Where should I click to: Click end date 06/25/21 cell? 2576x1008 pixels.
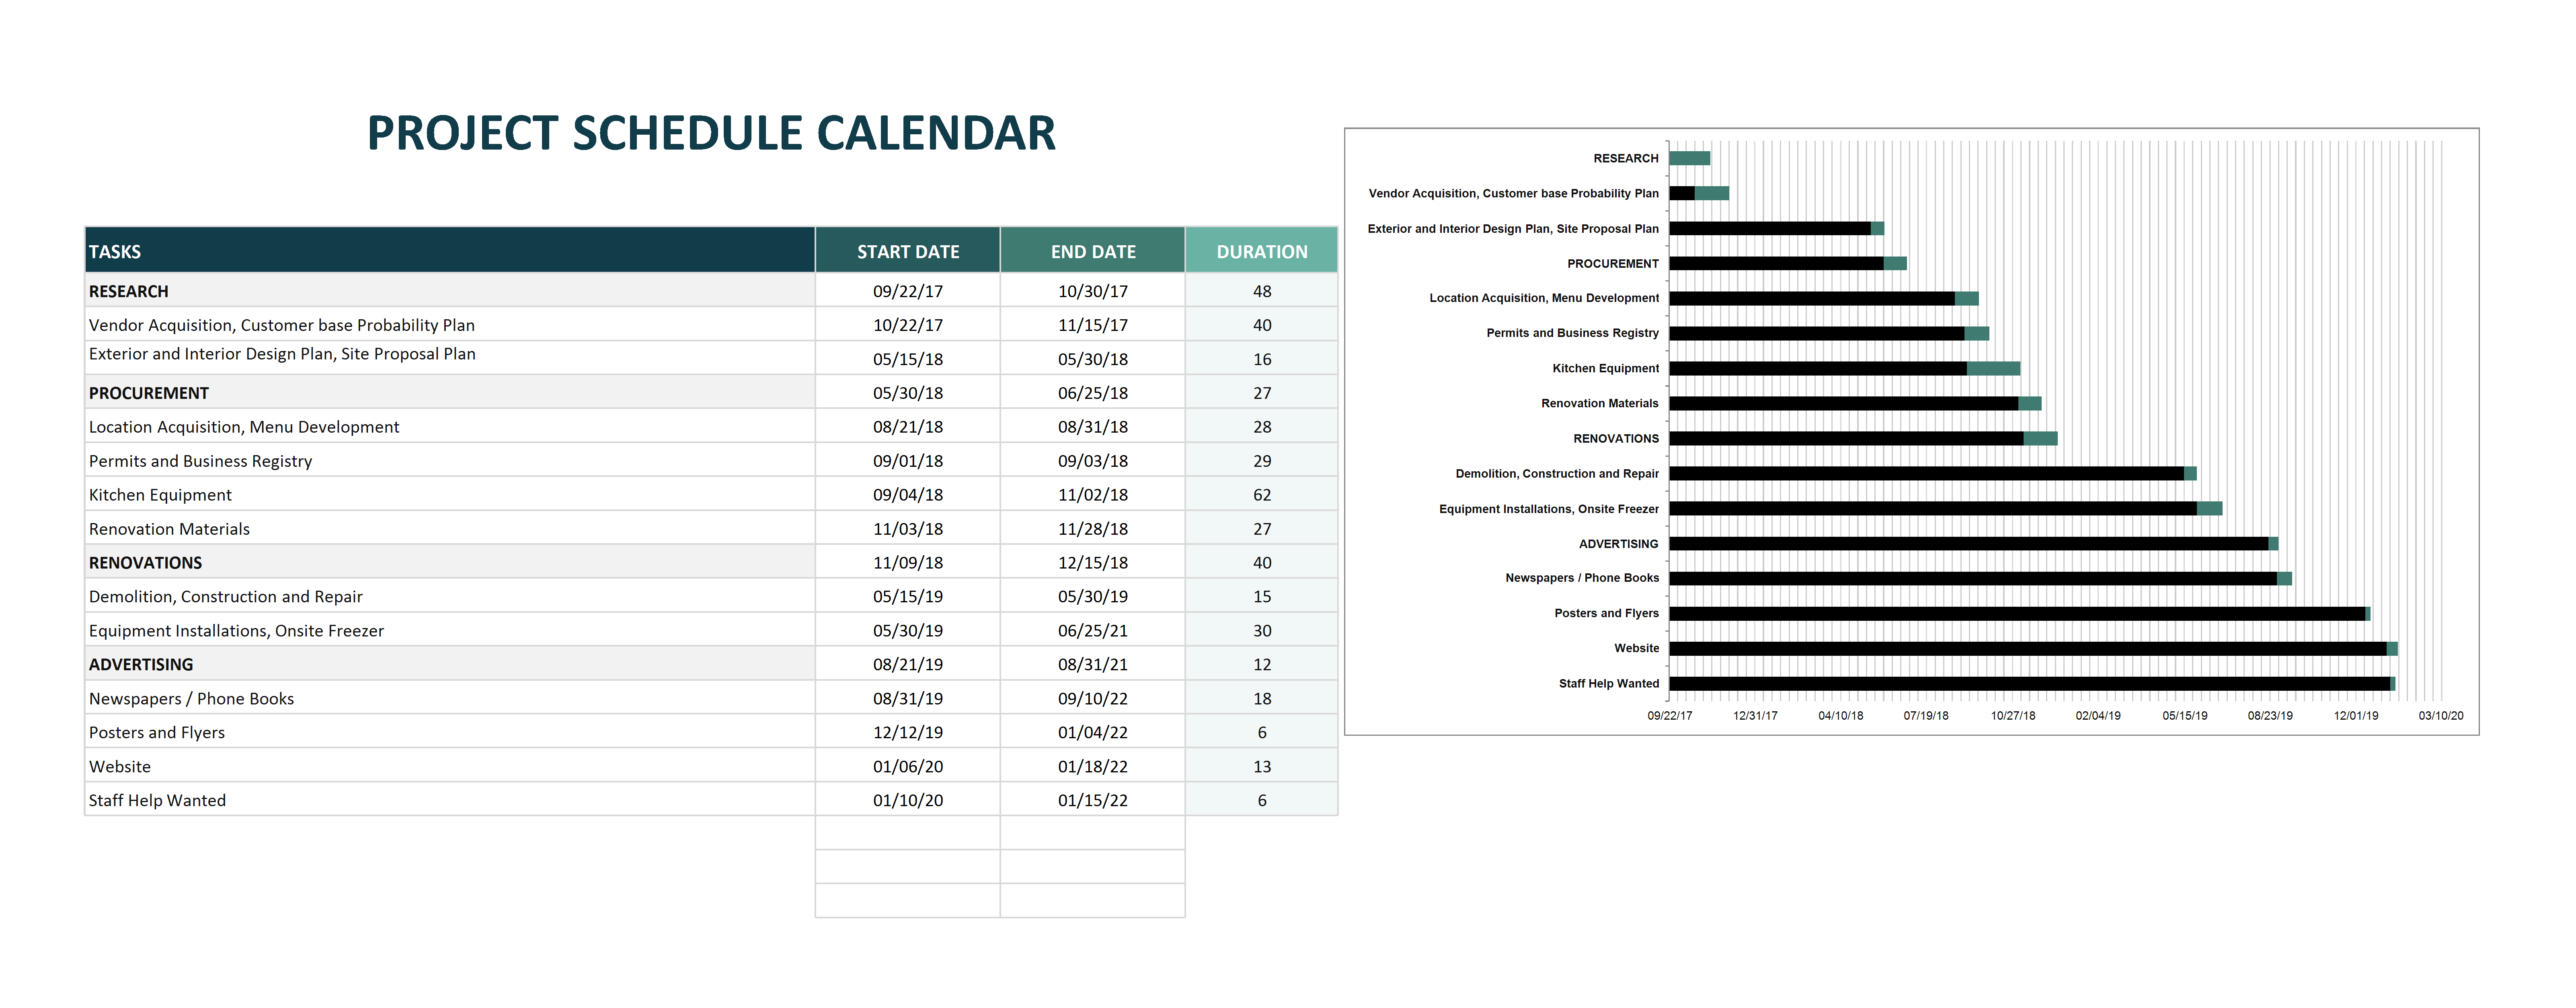pos(1092,630)
